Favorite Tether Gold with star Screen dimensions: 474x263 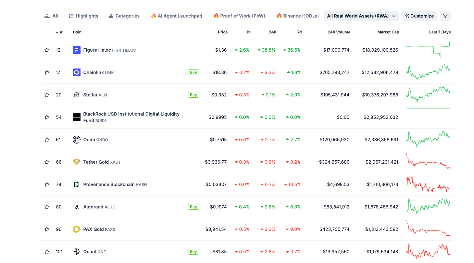click(47, 162)
